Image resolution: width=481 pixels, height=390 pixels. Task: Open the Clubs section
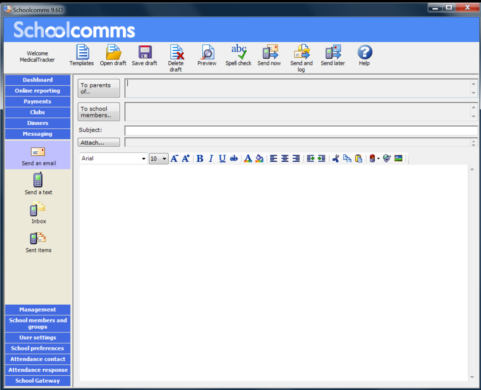pos(38,112)
